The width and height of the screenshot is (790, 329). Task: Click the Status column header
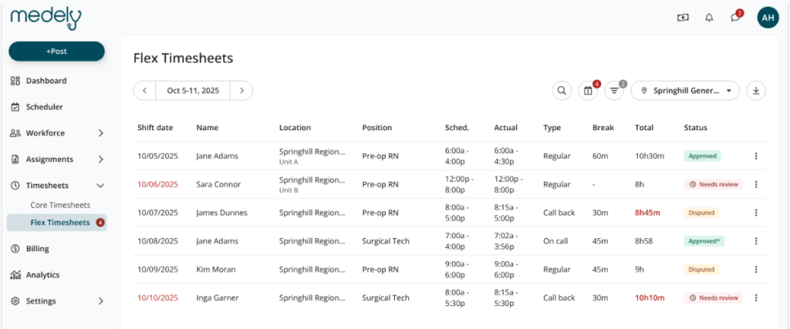tap(695, 128)
